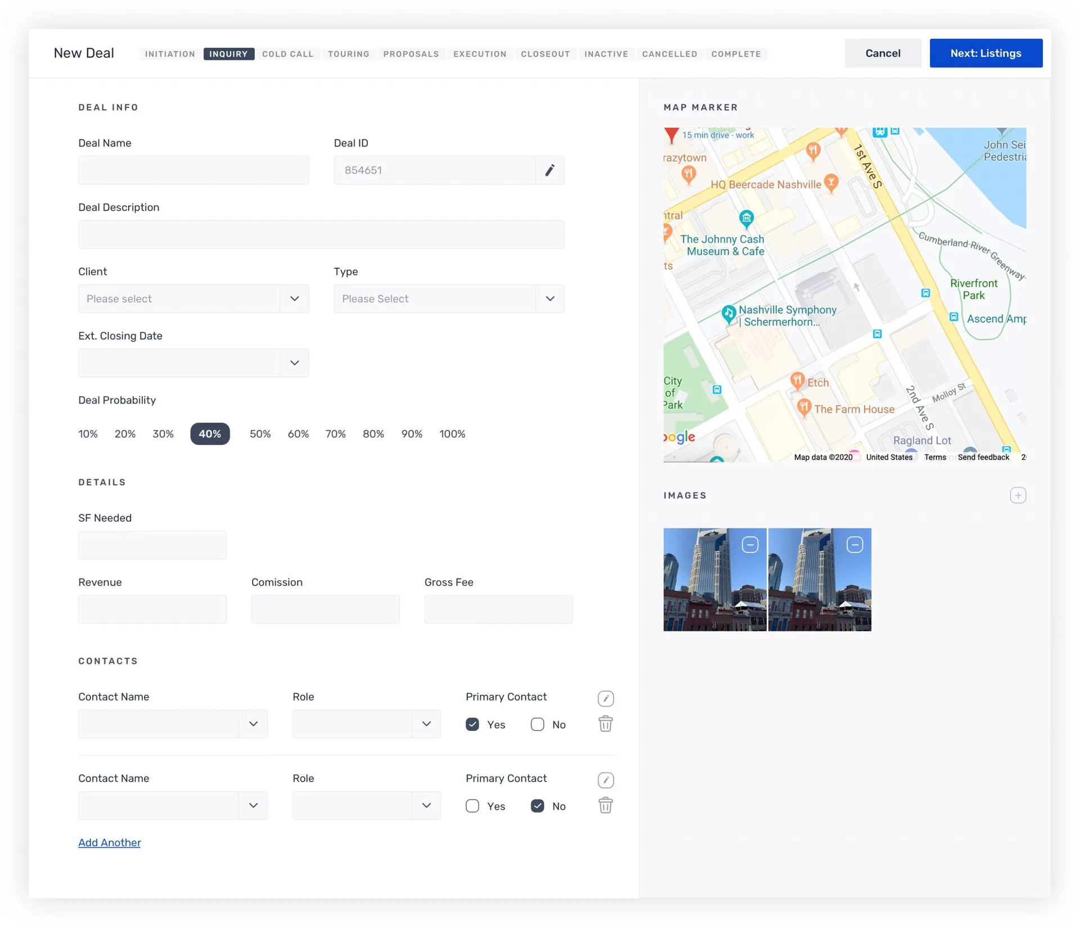The image size is (1080, 927).
Task: Click the plus icon to add images
Action: click(1018, 495)
